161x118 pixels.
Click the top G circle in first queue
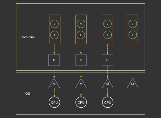[x=54, y=24]
